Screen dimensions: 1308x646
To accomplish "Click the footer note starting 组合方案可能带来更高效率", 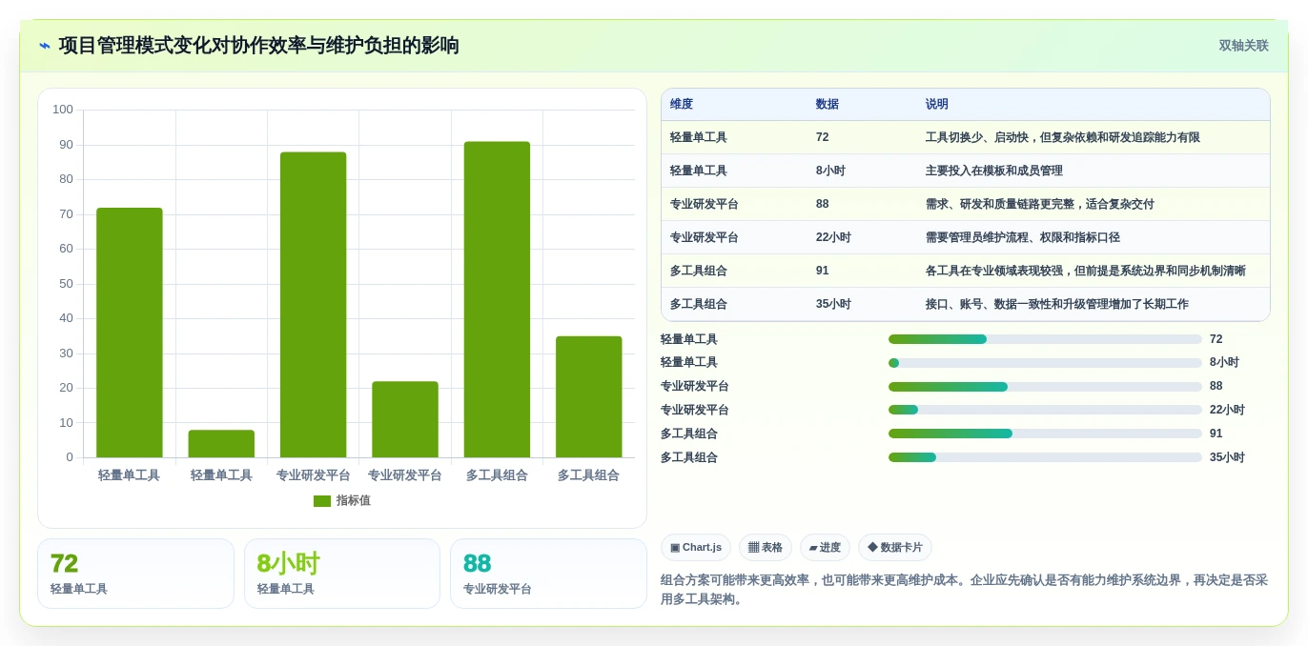I will tap(965, 590).
